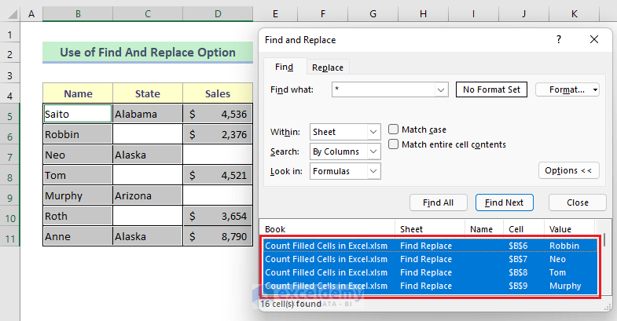This screenshot has height=321, width=617.
Task: Sort results by the Book column header
Action: pyautogui.click(x=326, y=229)
